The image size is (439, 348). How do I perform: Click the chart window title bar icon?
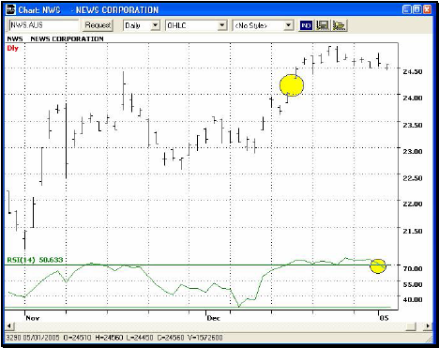point(11,9)
